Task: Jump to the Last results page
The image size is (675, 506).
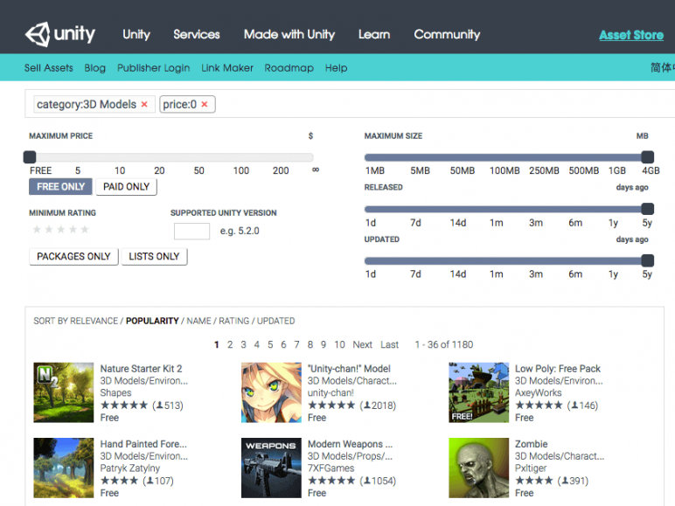Action: (390, 344)
